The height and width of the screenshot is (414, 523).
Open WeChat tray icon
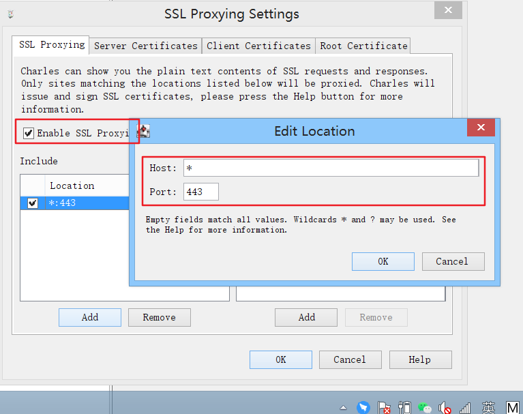click(x=425, y=408)
